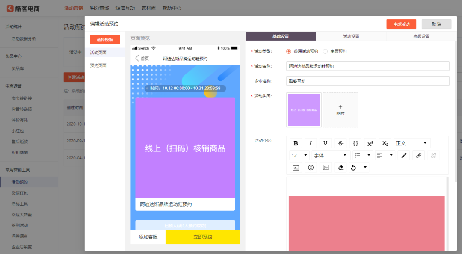This screenshot has width=462, height=254.
Task: Switch to the 高级设置 tab
Action: (421, 36)
